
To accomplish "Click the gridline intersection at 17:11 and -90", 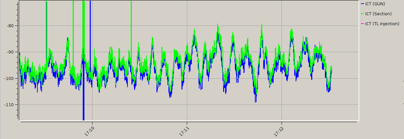I will pyautogui.click(x=187, y=52).
